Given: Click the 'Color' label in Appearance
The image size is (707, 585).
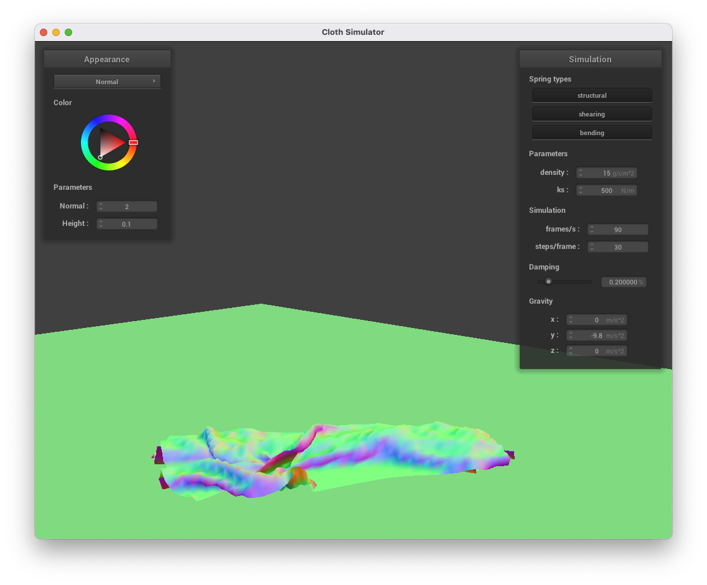Looking at the screenshot, I should coord(63,103).
